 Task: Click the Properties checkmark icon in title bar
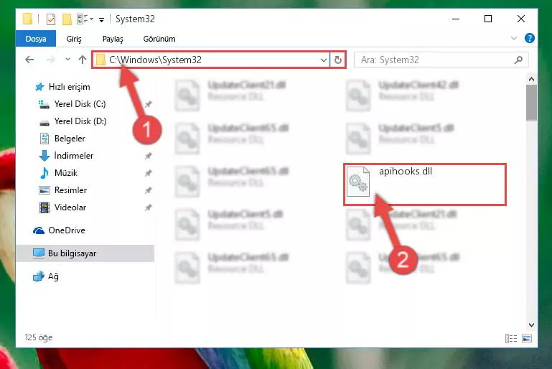point(51,19)
